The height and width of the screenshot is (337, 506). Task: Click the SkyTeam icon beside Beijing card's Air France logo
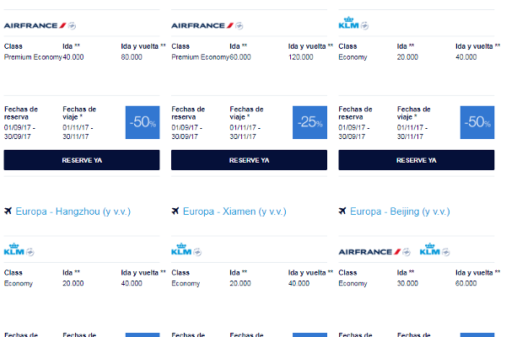[x=406, y=252]
